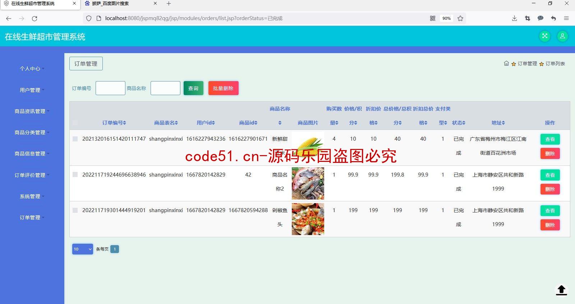Switch to 在线生鲜超市管理系统 browser tab
The width and height of the screenshot is (575, 304).
click(x=40, y=4)
